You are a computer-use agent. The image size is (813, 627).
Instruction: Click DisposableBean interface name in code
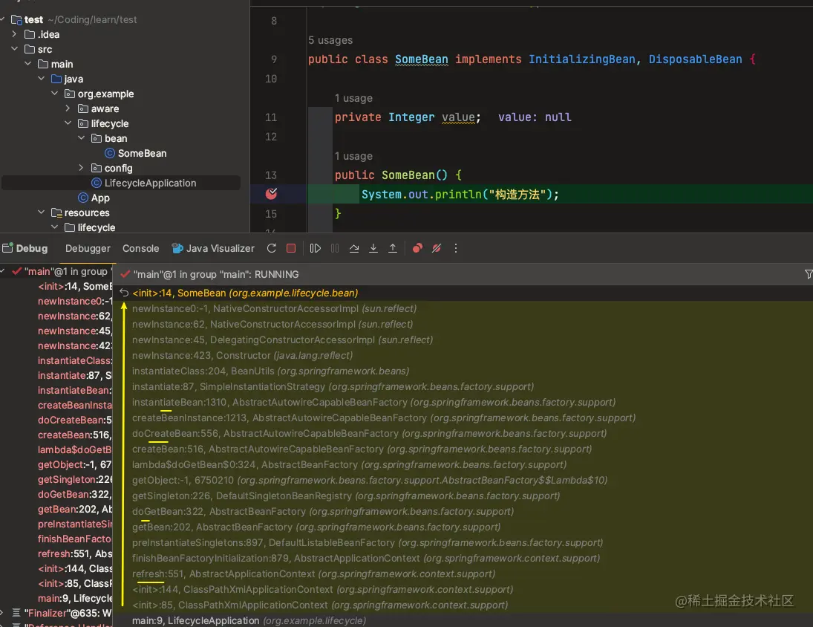pos(695,59)
